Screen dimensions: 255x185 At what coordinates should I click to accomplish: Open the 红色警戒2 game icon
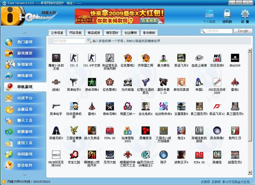point(128,58)
